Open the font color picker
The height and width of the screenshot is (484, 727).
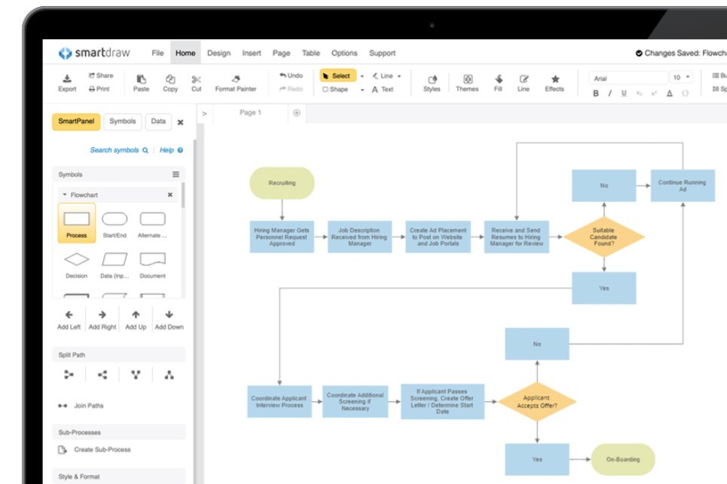[670, 93]
